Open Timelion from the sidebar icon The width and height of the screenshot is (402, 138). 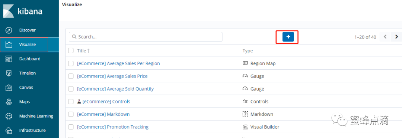9,73
